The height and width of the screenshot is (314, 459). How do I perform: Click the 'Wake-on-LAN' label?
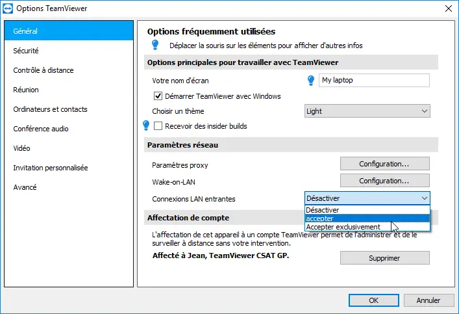pos(173,182)
